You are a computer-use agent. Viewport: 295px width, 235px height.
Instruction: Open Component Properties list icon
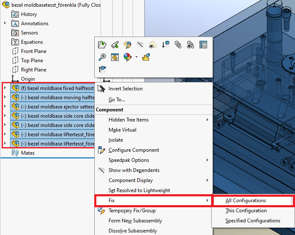203,45
